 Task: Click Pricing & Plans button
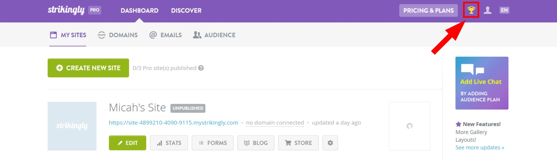pos(428,11)
